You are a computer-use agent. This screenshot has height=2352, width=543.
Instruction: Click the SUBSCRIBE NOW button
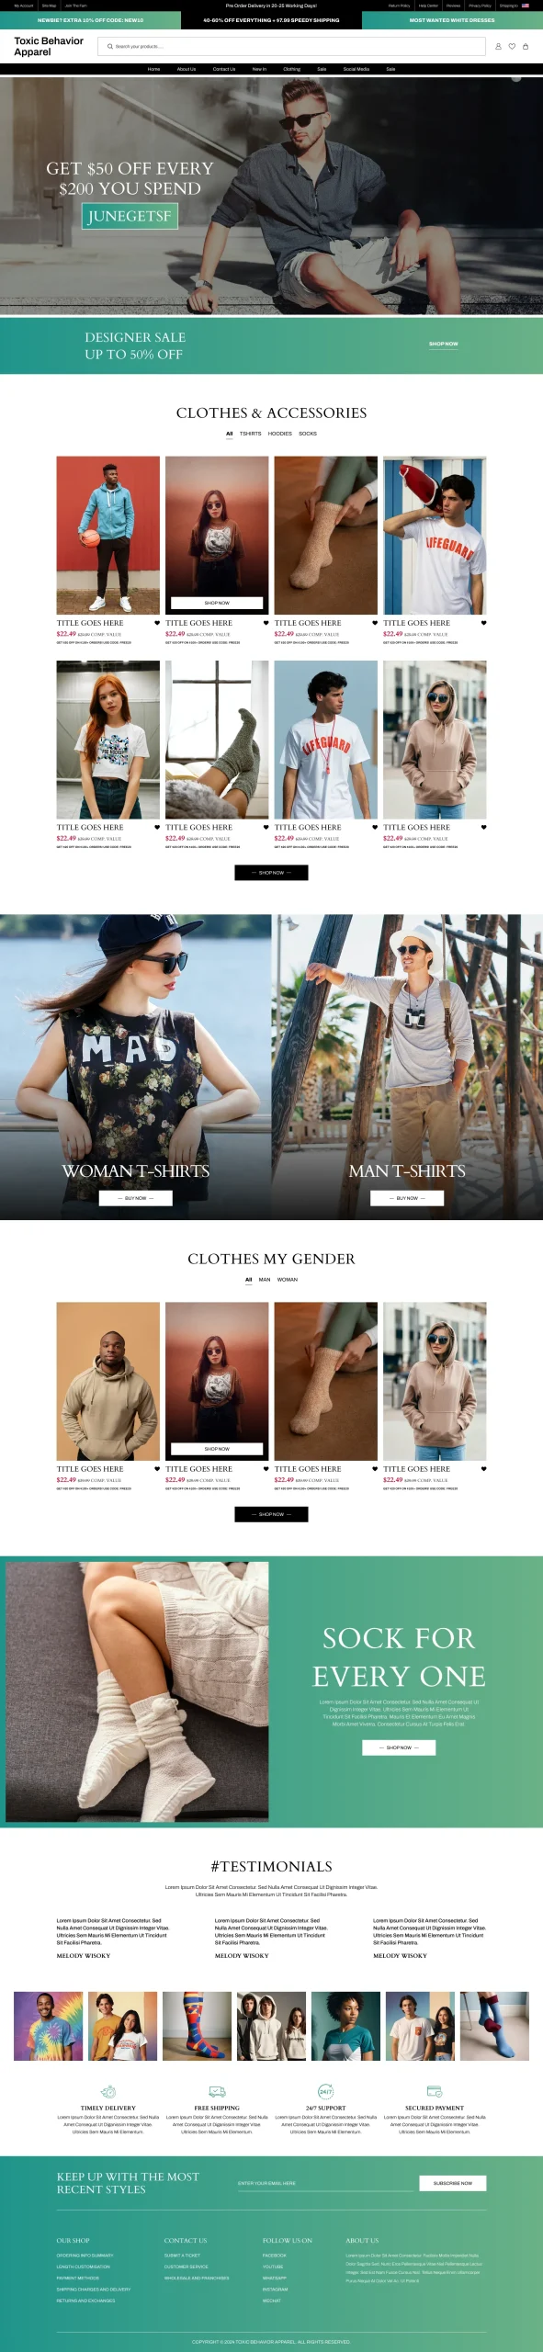(x=453, y=2183)
